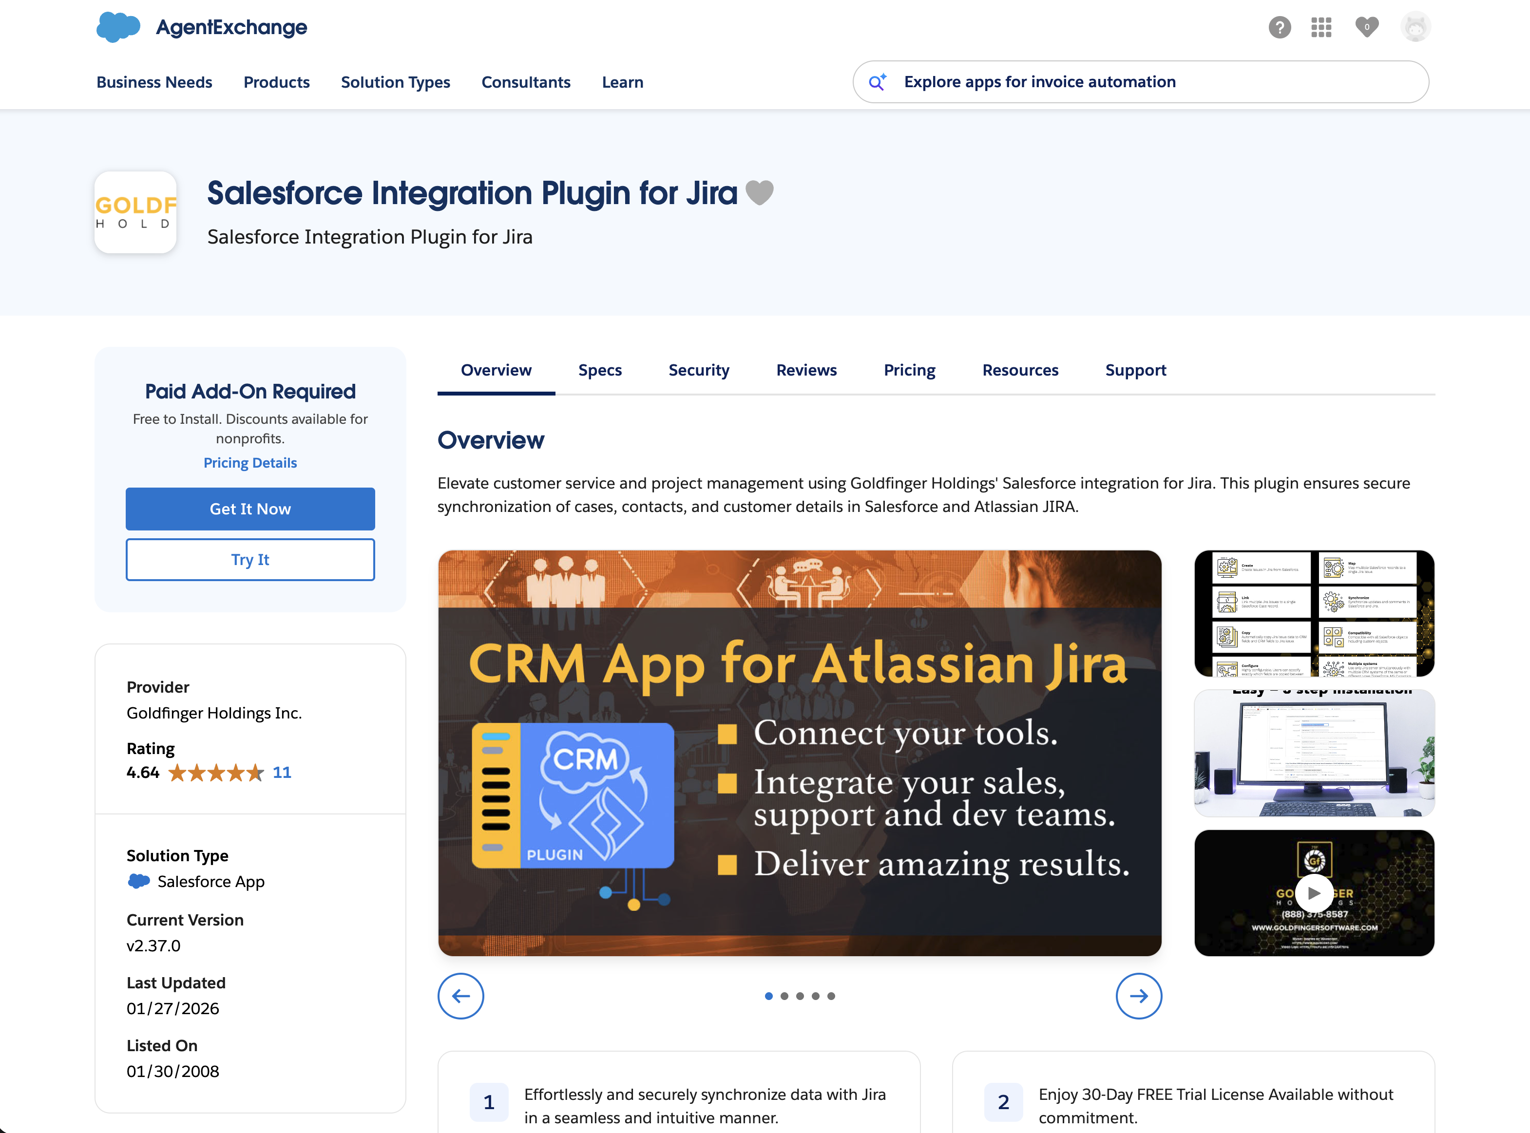Click the search sparkle magnifier icon
Image resolution: width=1530 pixels, height=1133 pixels.
click(878, 82)
